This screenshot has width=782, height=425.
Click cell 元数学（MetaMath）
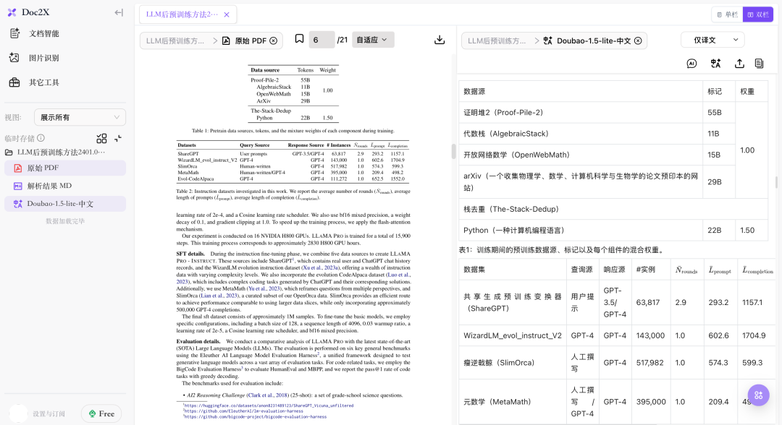coord(513,402)
